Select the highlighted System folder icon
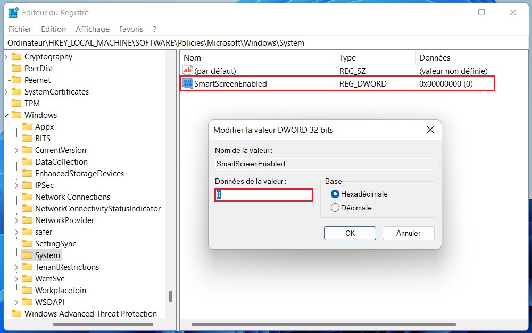Screen dimensions: 532x333 (27, 255)
